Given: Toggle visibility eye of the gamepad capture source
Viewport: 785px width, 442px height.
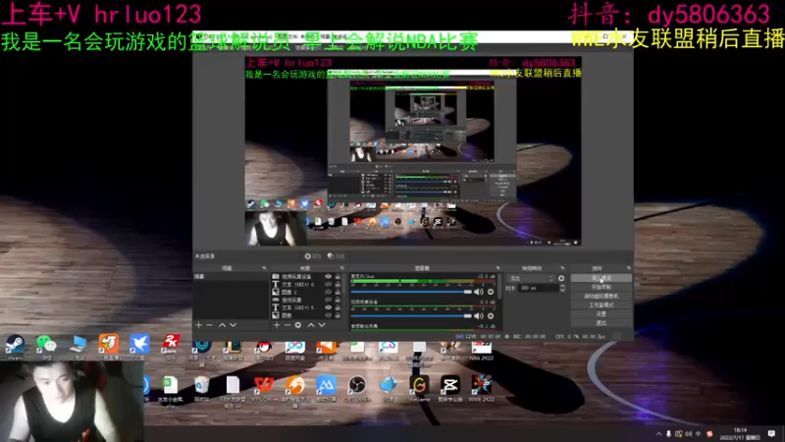Looking at the screenshot, I should [x=328, y=300].
